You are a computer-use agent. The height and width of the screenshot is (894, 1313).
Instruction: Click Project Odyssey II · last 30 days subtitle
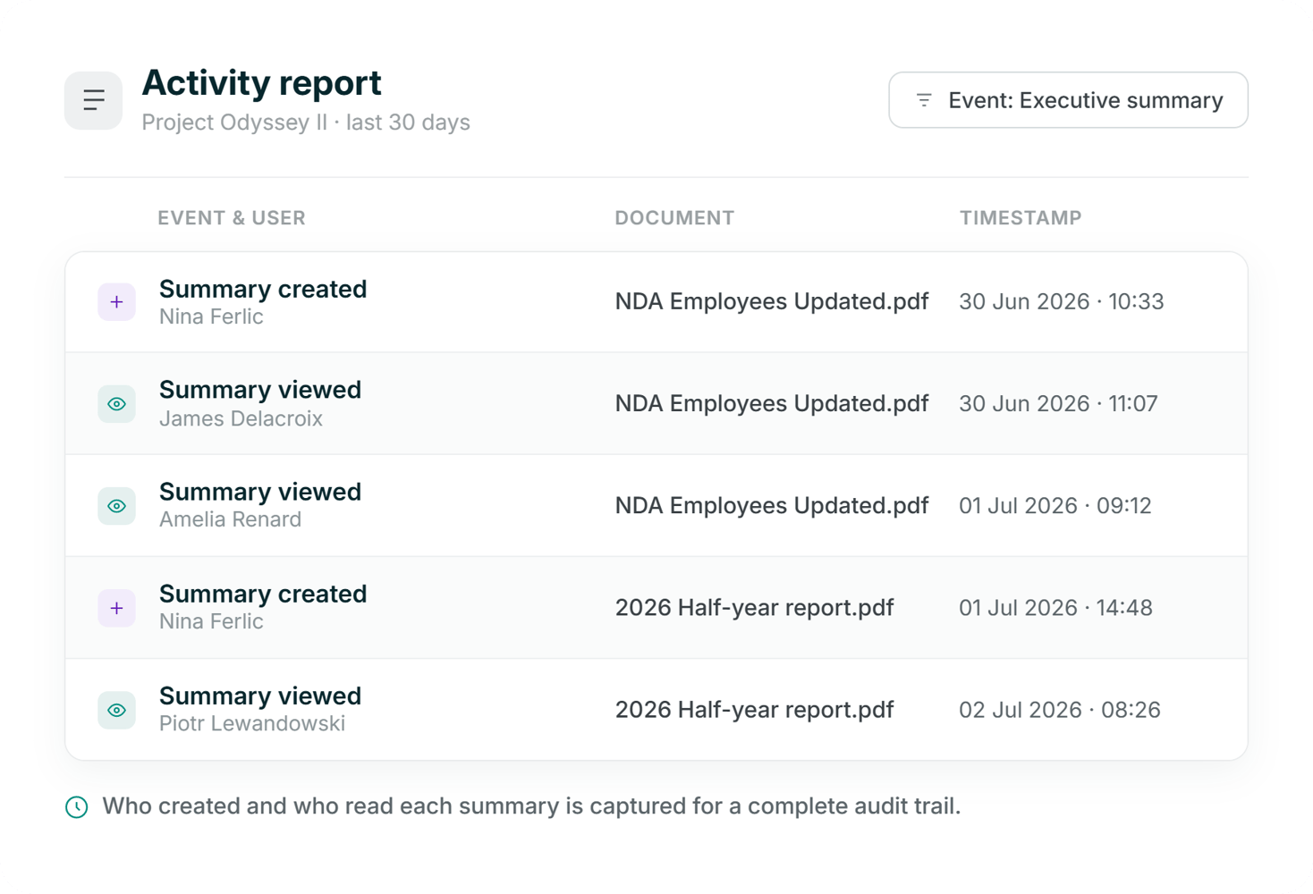[x=306, y=122]
